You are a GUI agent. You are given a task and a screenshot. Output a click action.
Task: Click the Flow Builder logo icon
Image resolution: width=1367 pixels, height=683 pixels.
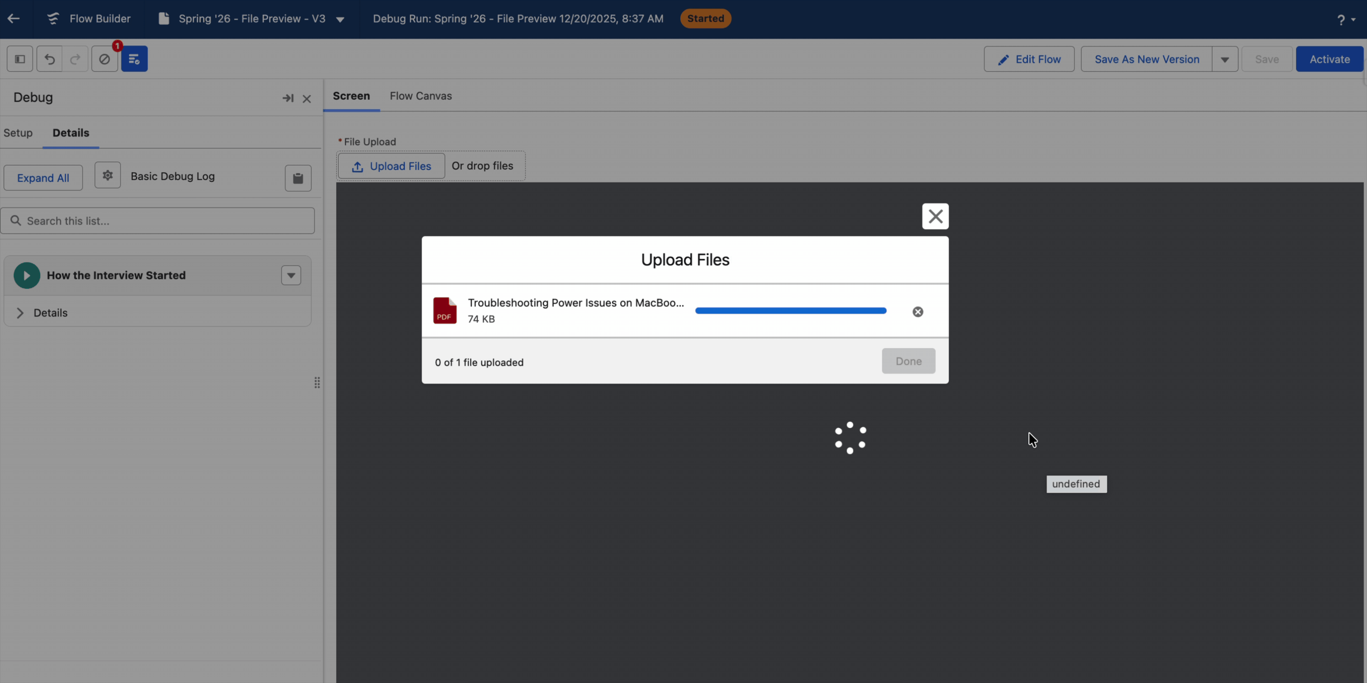(53, 19)
